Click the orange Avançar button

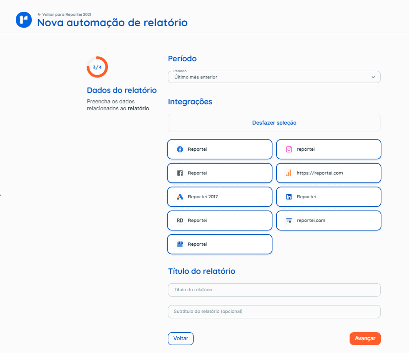(365, 338)
